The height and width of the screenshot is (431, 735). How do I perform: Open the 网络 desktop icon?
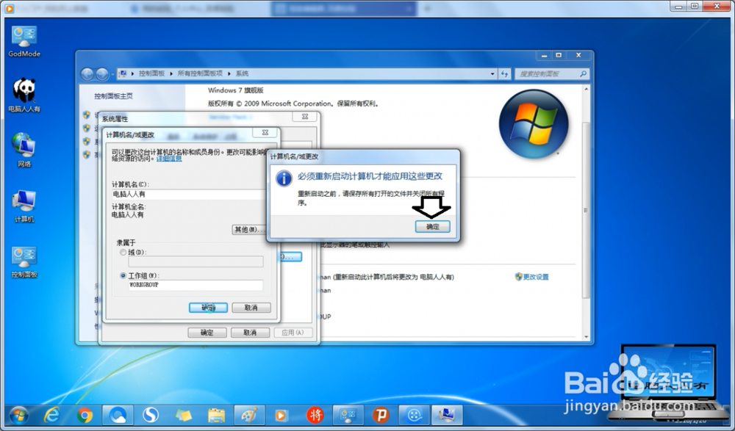[x=24, y=151]
